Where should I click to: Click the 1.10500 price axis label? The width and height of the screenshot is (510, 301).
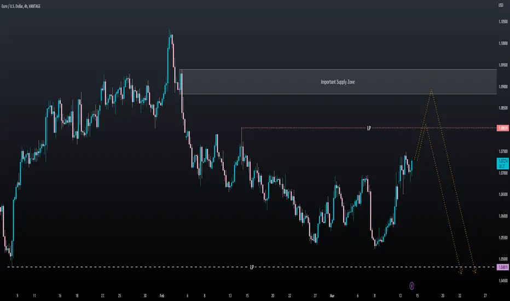point(503,22)
